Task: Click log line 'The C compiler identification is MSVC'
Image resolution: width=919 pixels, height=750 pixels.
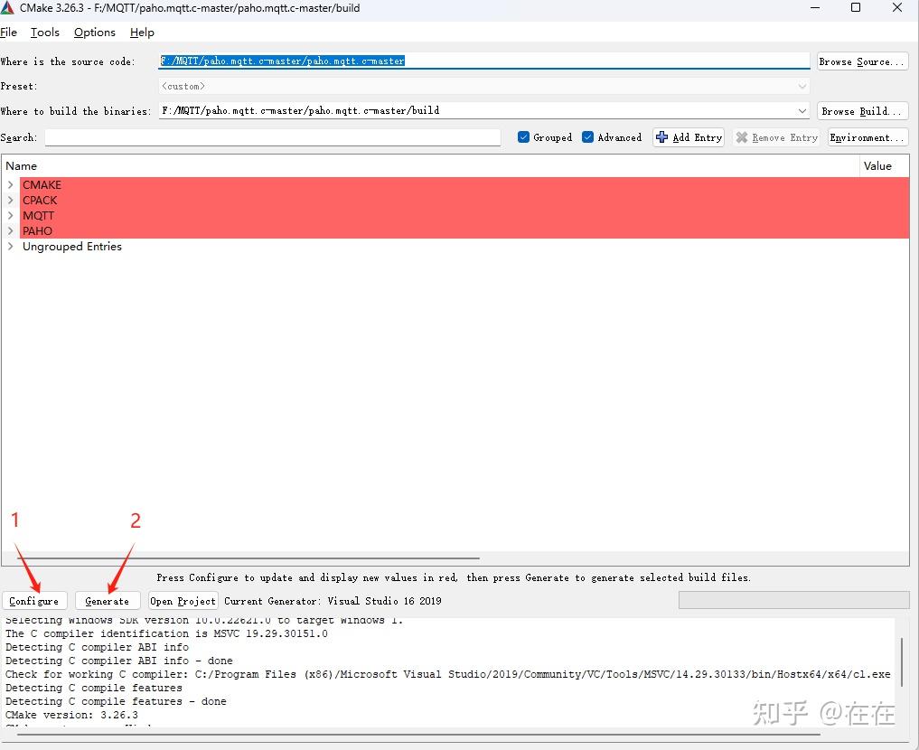Action: 166,633
